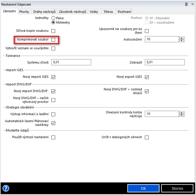This screenshot has width=196, height=195.
Task: Enable the Komprimovat soubor checkbox
Action: click(x=53, y=39)
